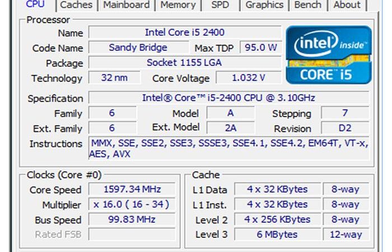
Task: Click the Instructions list box
Action: tap(228, 148)
